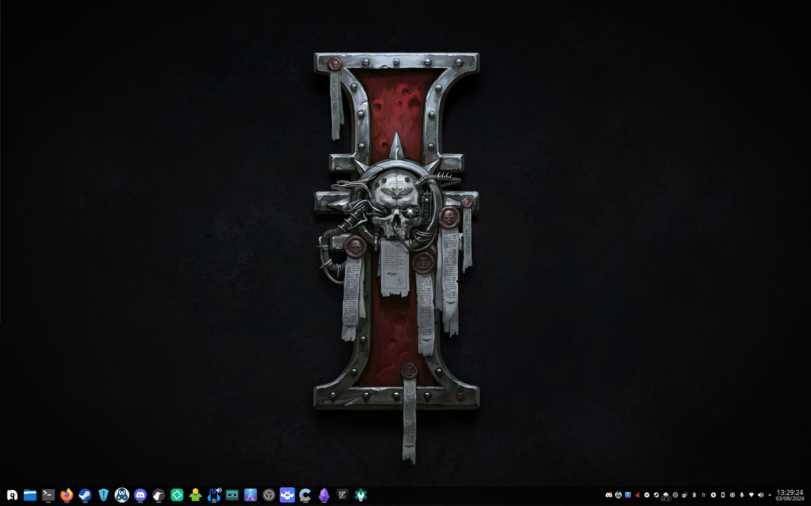811x506 pixels.
Task: Click the pause circle tray icon
Action: point(675,495)
